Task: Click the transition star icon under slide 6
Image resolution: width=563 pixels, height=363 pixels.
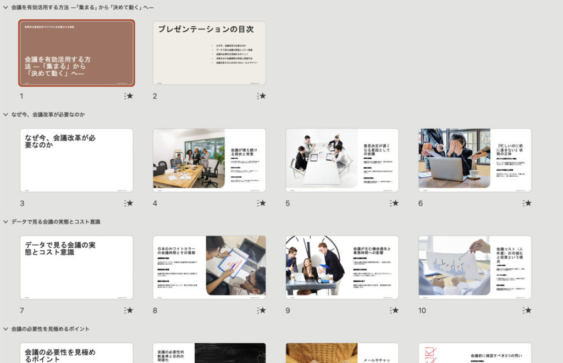Action: click(527, 203)
